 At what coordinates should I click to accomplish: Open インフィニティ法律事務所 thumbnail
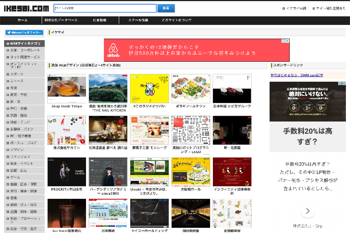232,172
